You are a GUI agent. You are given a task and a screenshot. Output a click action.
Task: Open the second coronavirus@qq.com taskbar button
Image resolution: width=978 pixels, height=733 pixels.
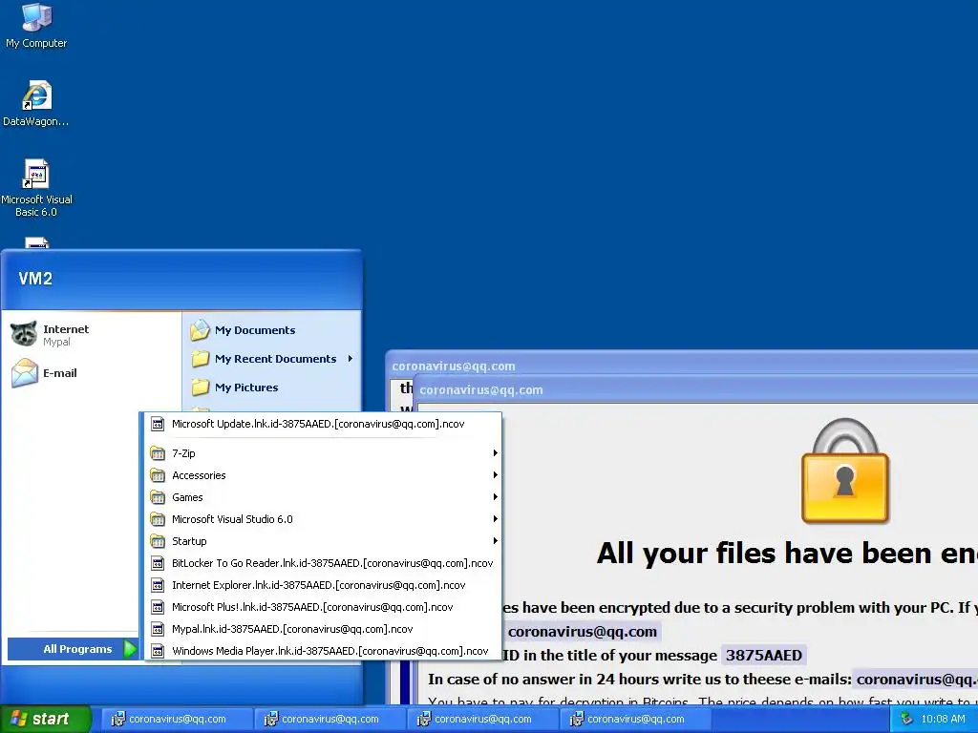pos(330,719)
